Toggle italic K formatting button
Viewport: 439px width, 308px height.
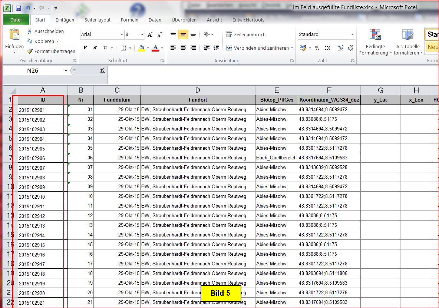point(95,48)
